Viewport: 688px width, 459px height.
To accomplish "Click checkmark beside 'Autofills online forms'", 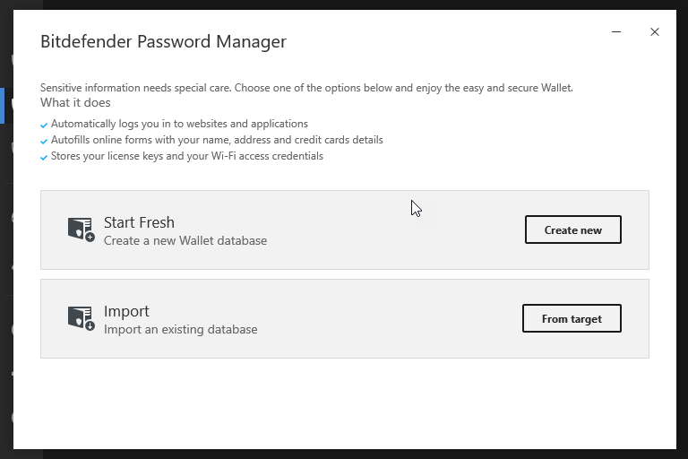I will 44,142.
